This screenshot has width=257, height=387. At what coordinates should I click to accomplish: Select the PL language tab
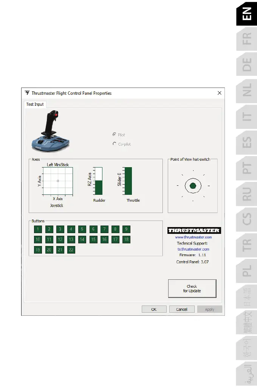pyautogui.click(x=246, y=271)
